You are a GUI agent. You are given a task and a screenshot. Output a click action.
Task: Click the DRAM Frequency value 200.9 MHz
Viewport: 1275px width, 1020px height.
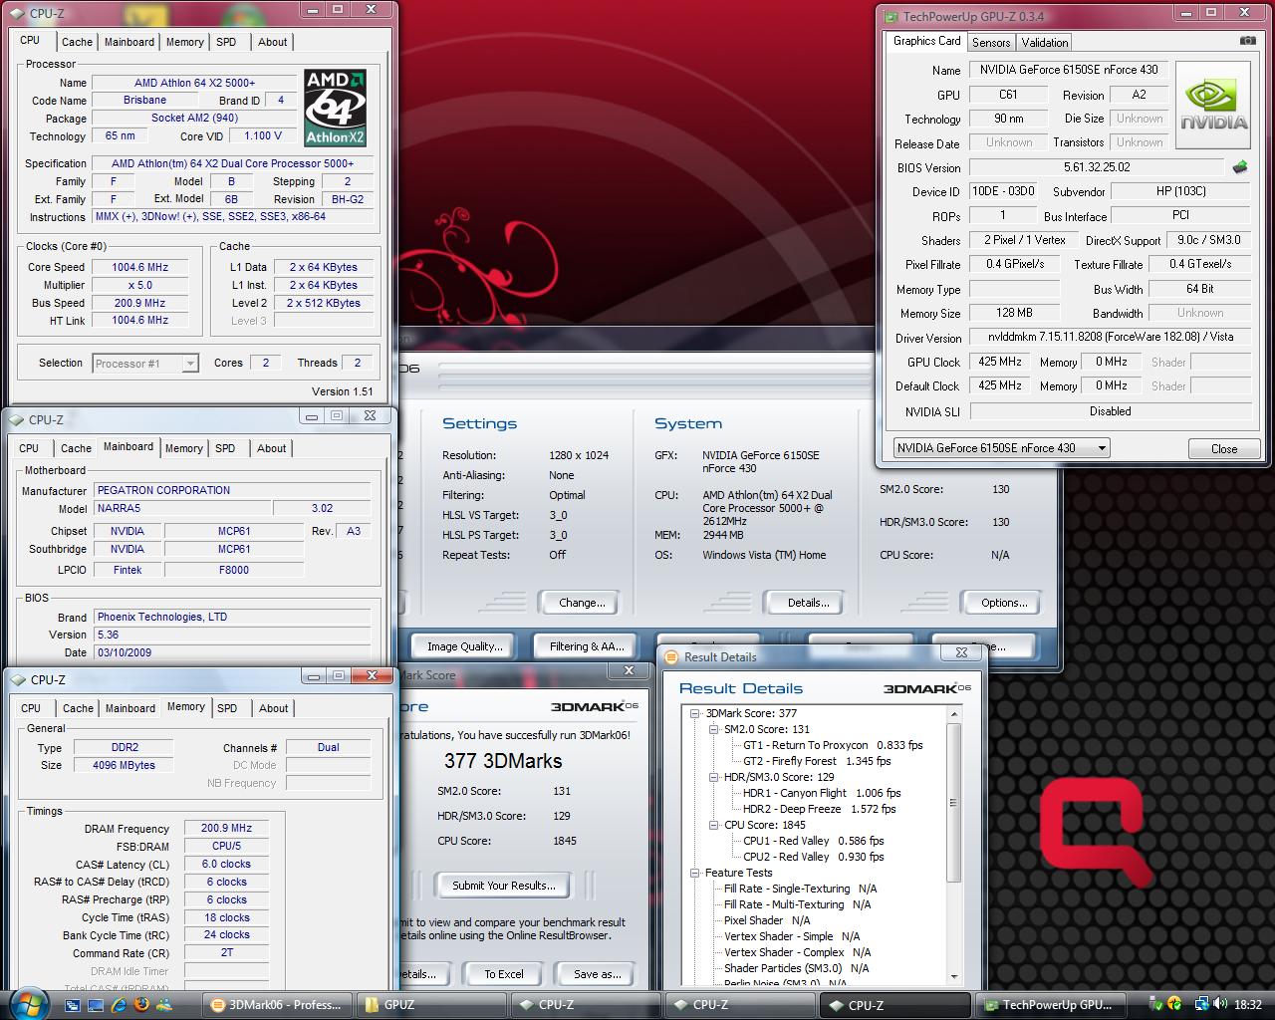tap(226, 828)
